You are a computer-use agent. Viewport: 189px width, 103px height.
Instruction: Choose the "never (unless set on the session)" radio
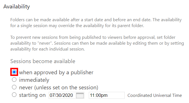[x=14, y=87]
